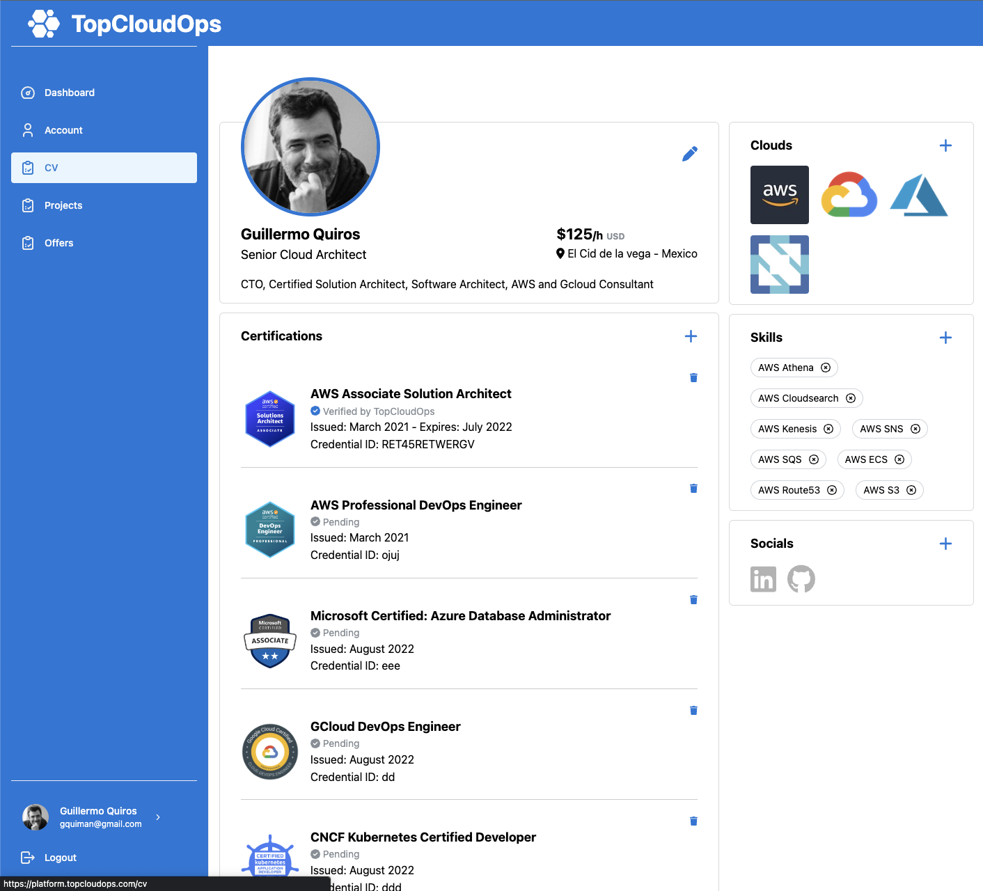Viewport: 983px width, 891px height.
Task: Open Dashboard from the sidebar
Action: pos(69,93)
